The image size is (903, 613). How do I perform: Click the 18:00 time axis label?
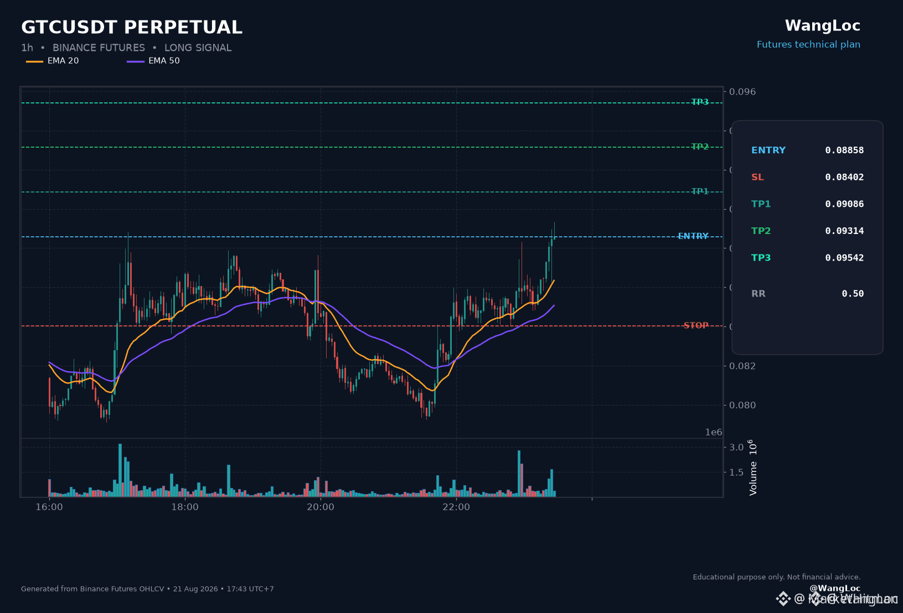pyautogui.click(x=185, y=507)
